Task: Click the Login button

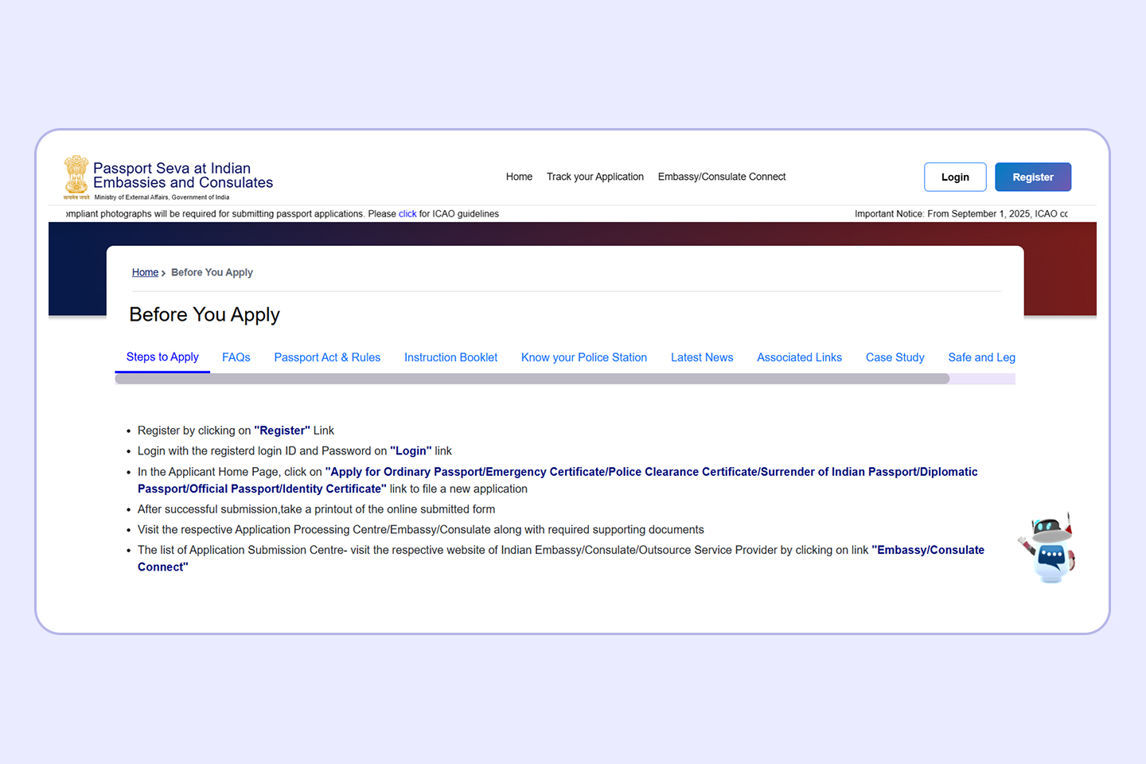Action: tap(955, 177)
